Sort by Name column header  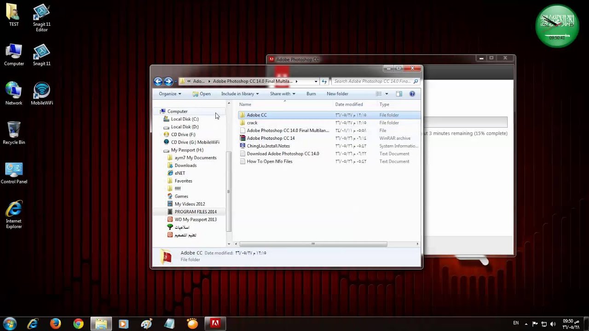click(284, 104)
